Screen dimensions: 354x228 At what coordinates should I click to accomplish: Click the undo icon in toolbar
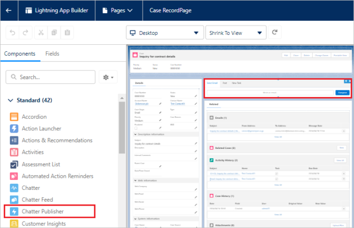coord(13,33)
